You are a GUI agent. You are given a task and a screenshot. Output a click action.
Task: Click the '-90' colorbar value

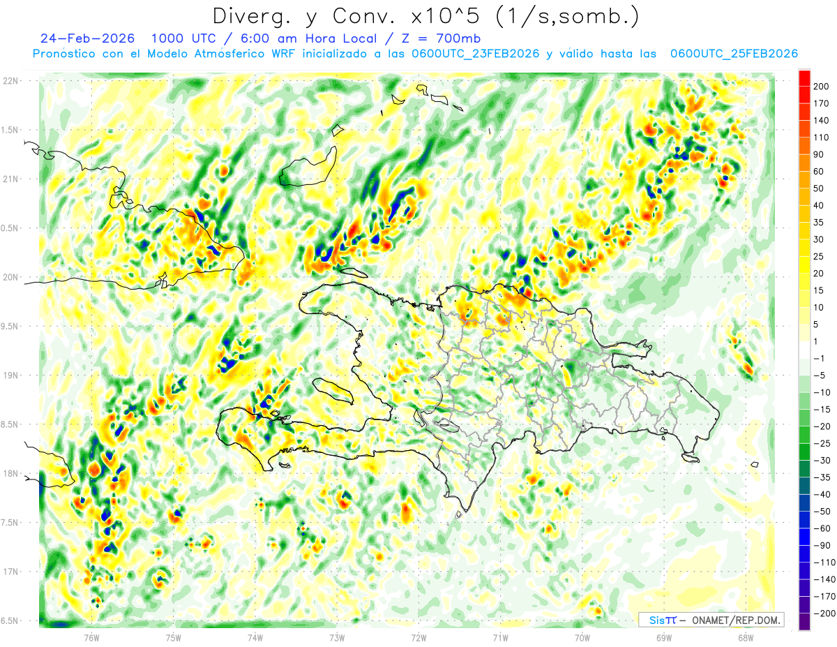[823, 545]
